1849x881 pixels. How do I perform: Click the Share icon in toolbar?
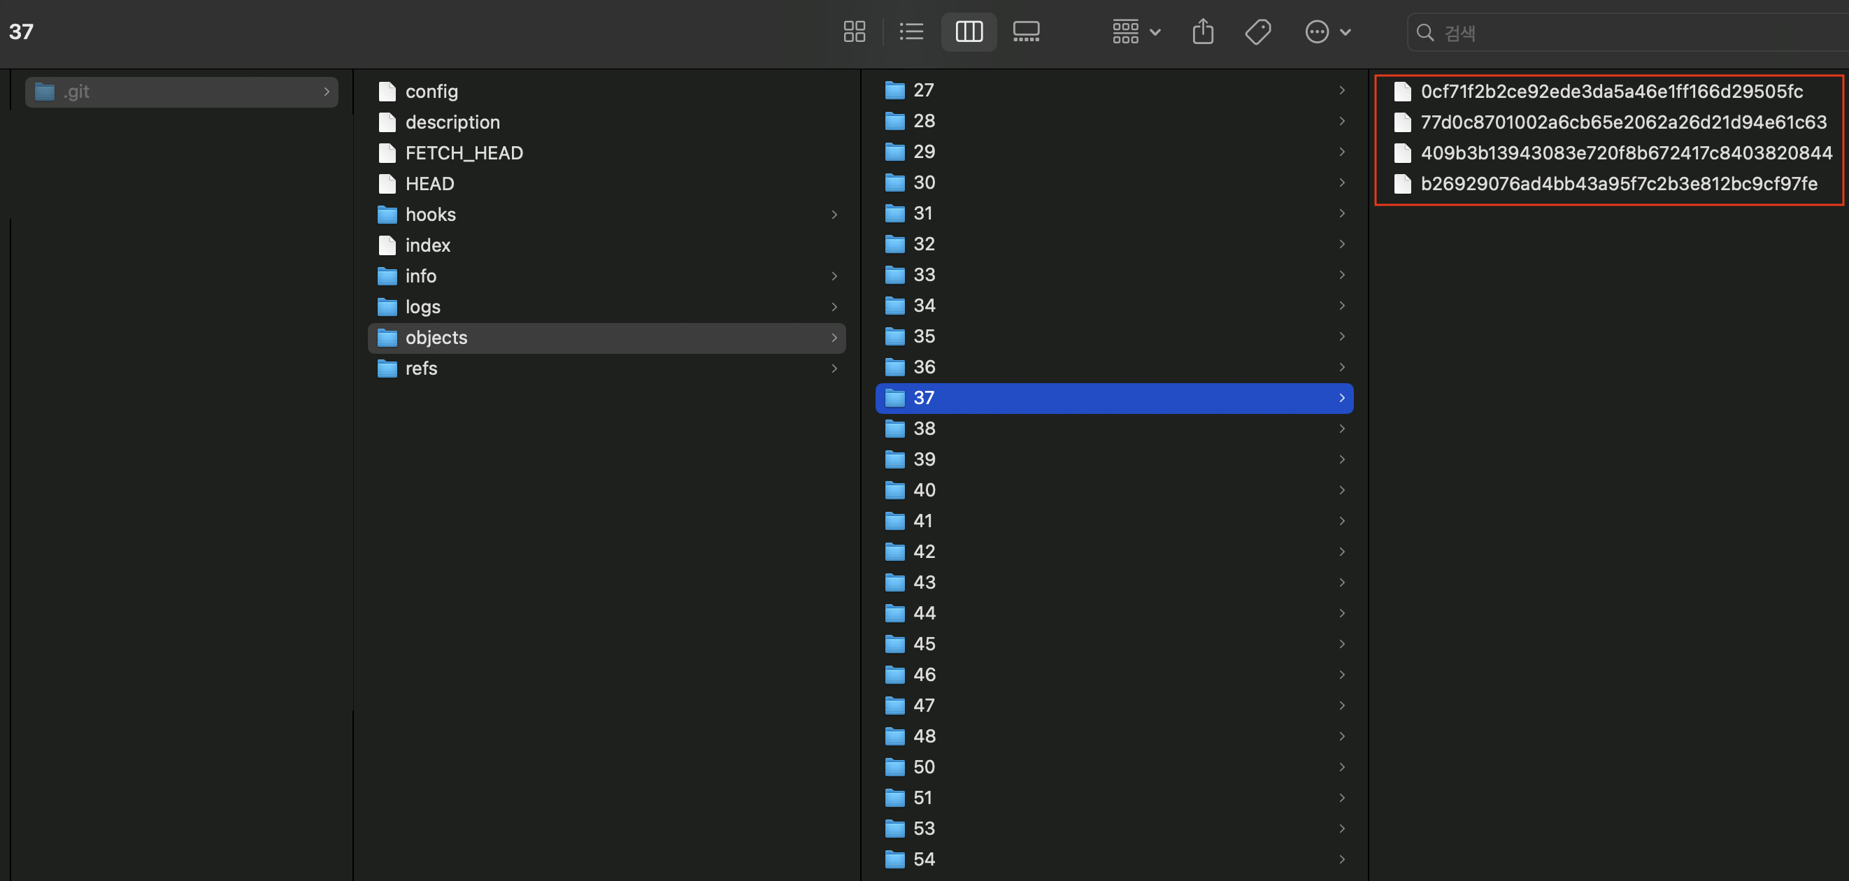[1202, 31]
